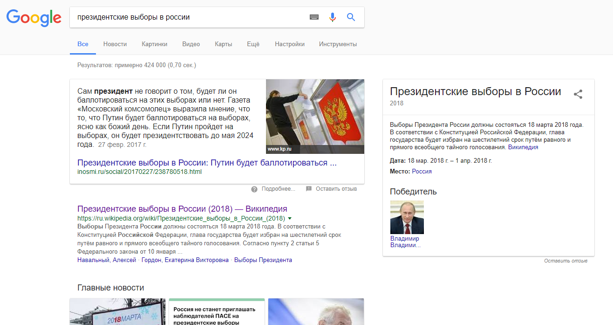Click the 'Главные новости' heading
Screen dimensions: 613x325
(111, 288)
